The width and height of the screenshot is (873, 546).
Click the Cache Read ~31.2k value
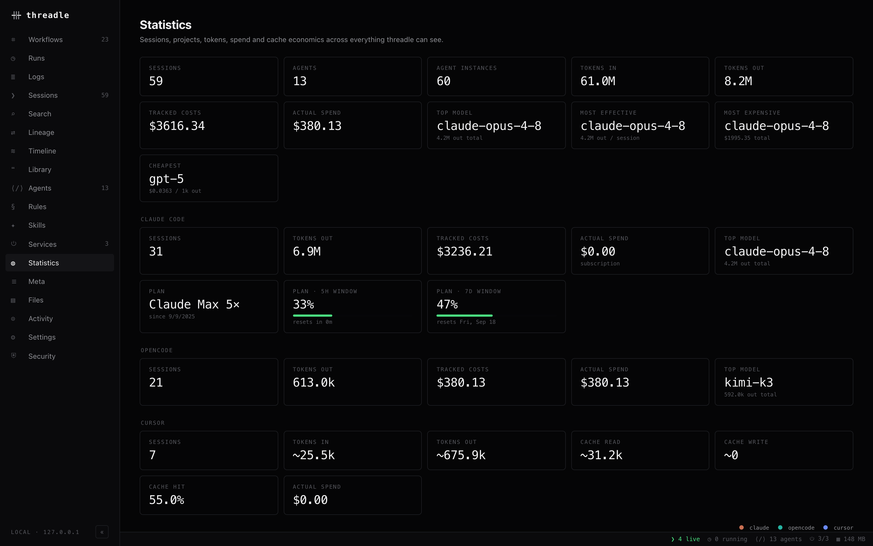tap(601, 455)
